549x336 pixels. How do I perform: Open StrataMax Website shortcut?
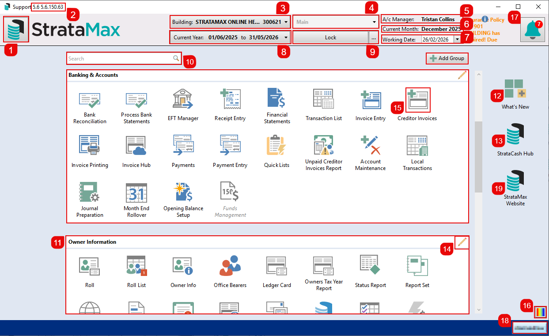point(515,188)
